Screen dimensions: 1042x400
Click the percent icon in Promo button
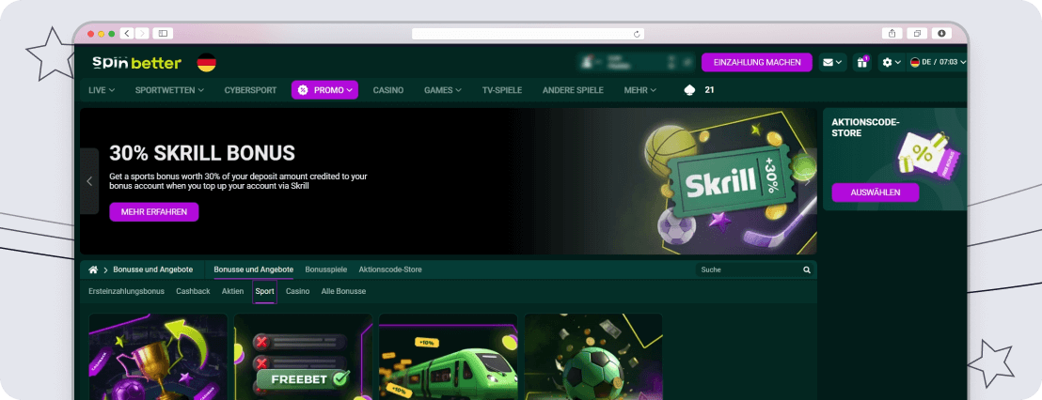tap(303, 90)
